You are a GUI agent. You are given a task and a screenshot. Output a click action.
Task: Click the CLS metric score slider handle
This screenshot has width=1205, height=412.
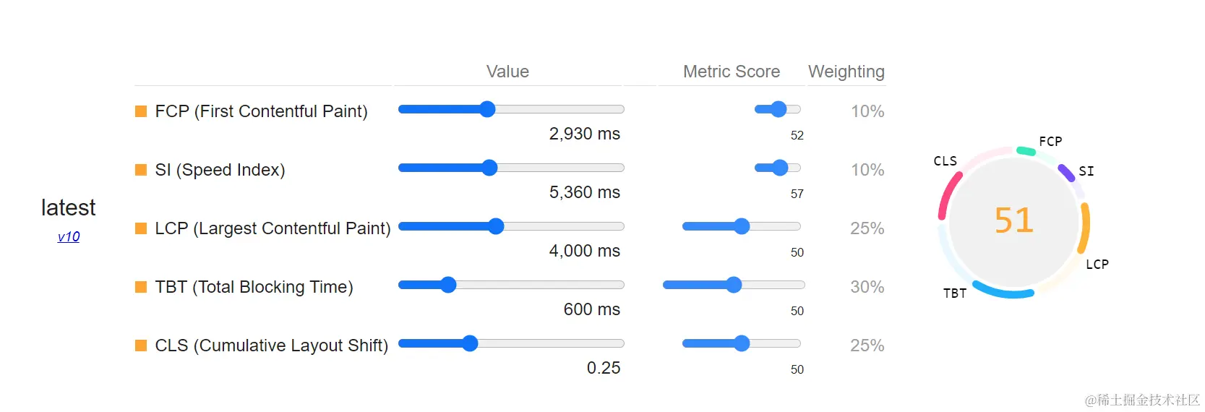pos(742,343)
